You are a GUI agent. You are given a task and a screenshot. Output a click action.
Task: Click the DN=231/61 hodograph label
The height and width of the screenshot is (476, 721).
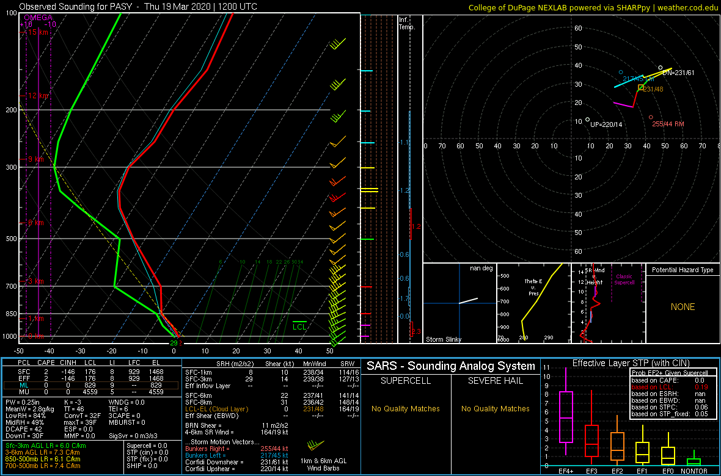point(678,73)
